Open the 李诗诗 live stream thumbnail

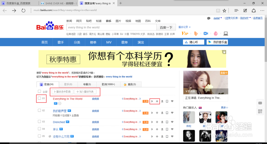(206, 83)
